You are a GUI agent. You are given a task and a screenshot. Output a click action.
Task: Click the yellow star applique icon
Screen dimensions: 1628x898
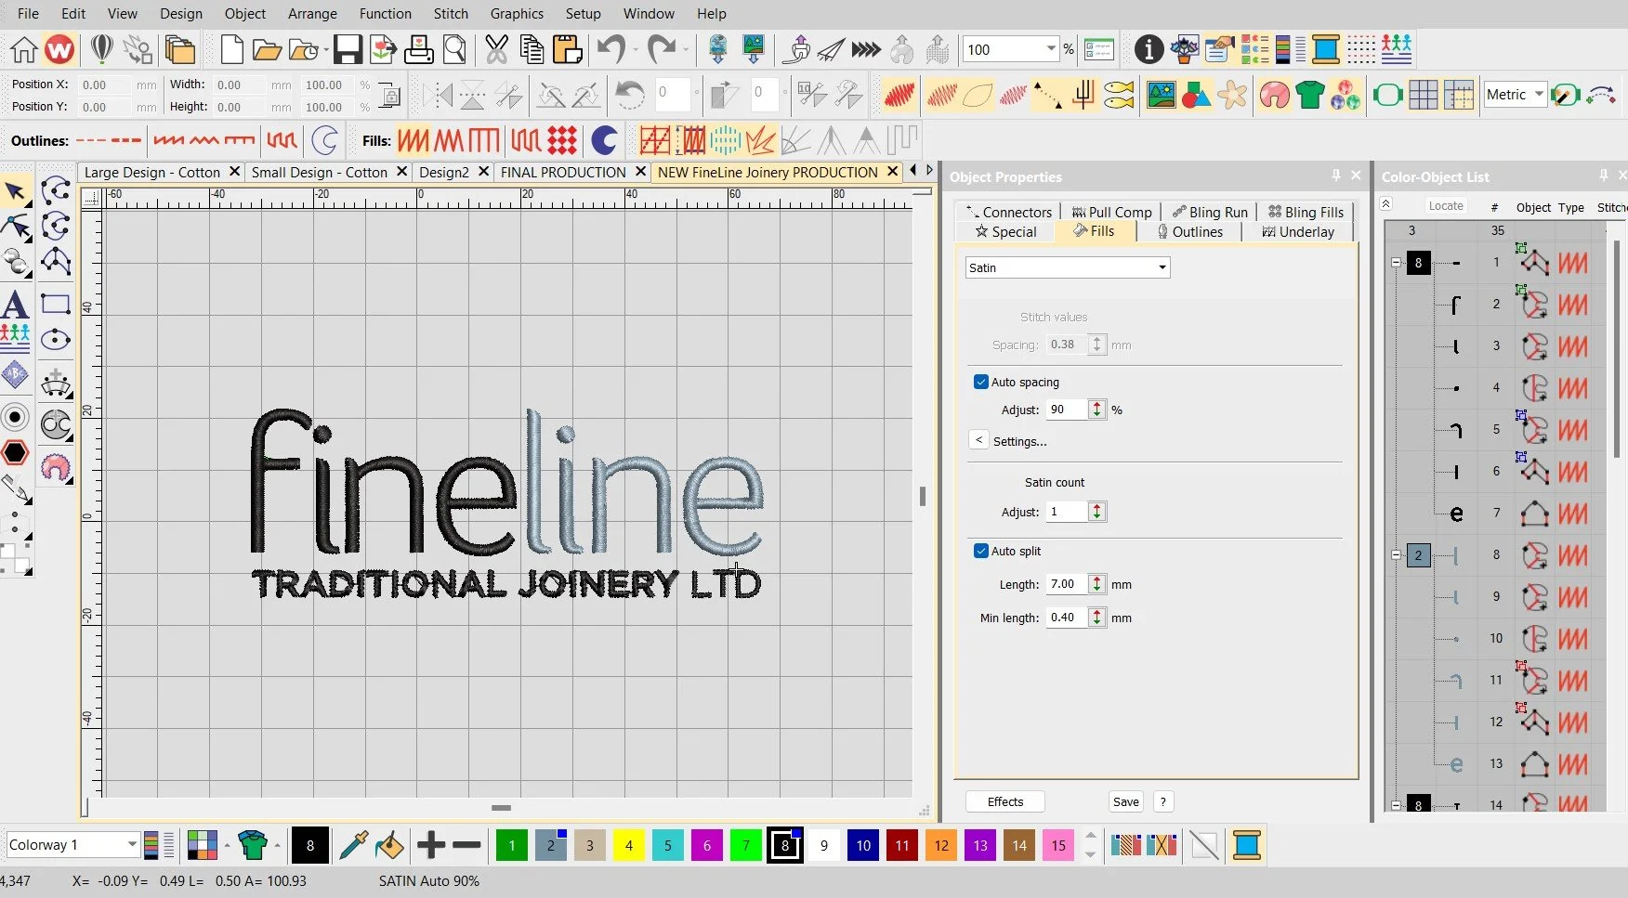(x=1233, y=95)
